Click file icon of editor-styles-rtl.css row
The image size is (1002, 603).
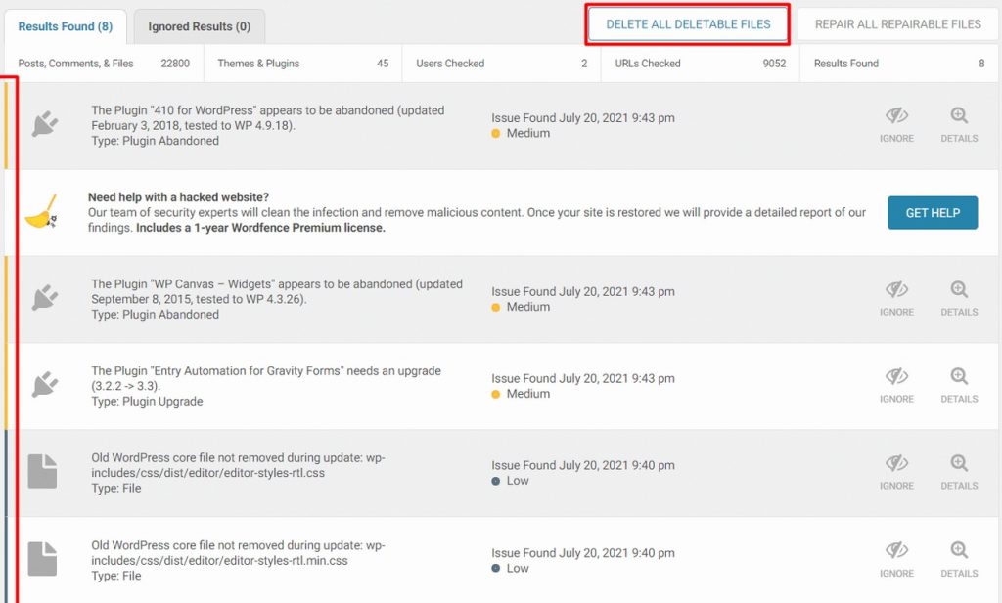(x=43, y=472)
